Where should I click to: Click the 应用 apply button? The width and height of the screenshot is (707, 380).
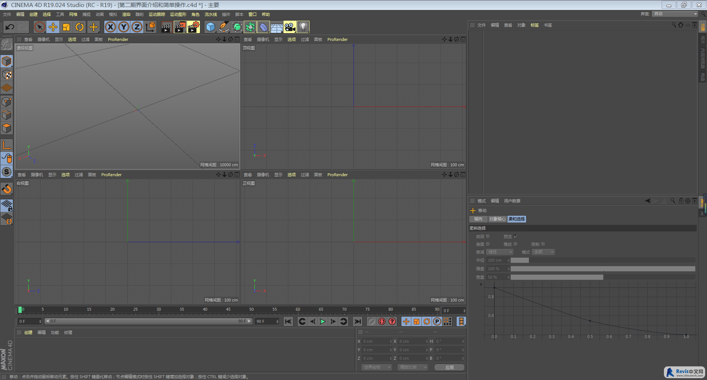coord(449,367)
